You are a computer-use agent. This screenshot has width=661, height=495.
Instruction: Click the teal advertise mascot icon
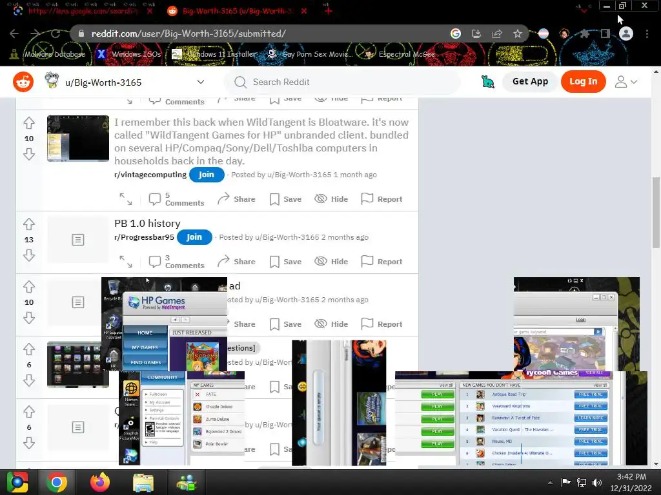pyautogui.click(x=488, y=82)
